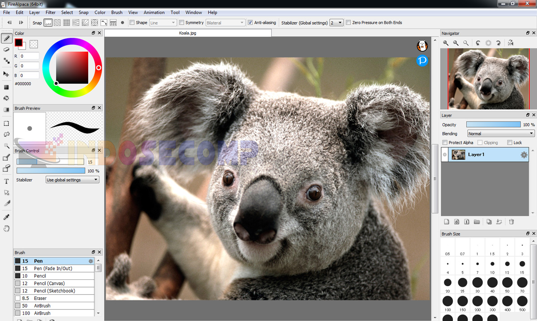Rotate view left in Navigator
Screen dimensions: 537x321
pos(478,43)
